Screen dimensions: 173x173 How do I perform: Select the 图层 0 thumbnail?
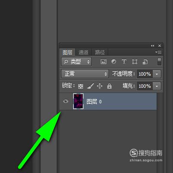pyautogui.click(x=78, y=101)
